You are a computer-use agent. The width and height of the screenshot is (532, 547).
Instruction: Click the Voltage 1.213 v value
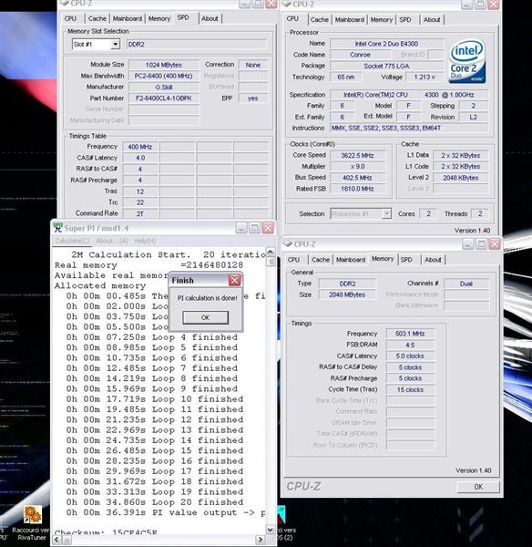(x=425, y=77)
